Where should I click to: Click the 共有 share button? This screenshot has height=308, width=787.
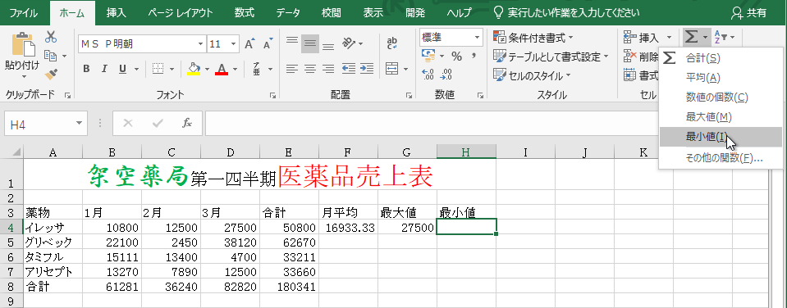(749, 13)
